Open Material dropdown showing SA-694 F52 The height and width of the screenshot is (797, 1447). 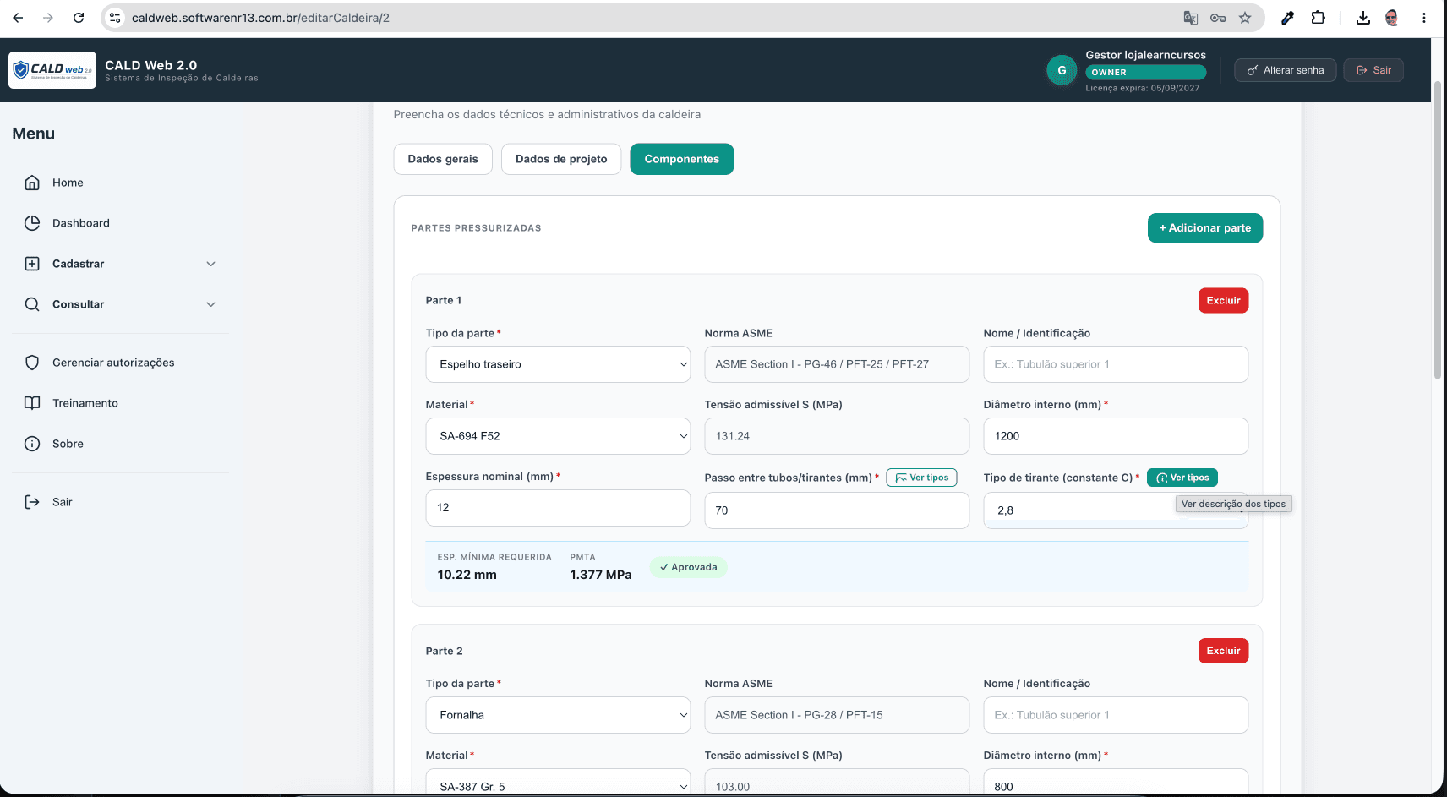(x=558, y=436)
